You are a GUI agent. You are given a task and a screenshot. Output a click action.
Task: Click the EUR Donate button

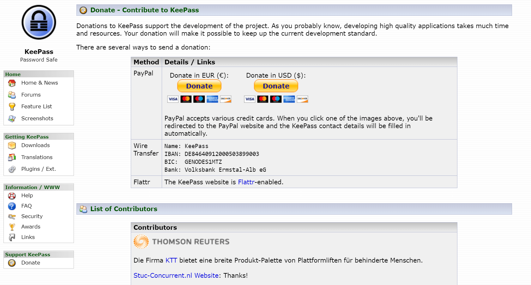click(199, 86)
